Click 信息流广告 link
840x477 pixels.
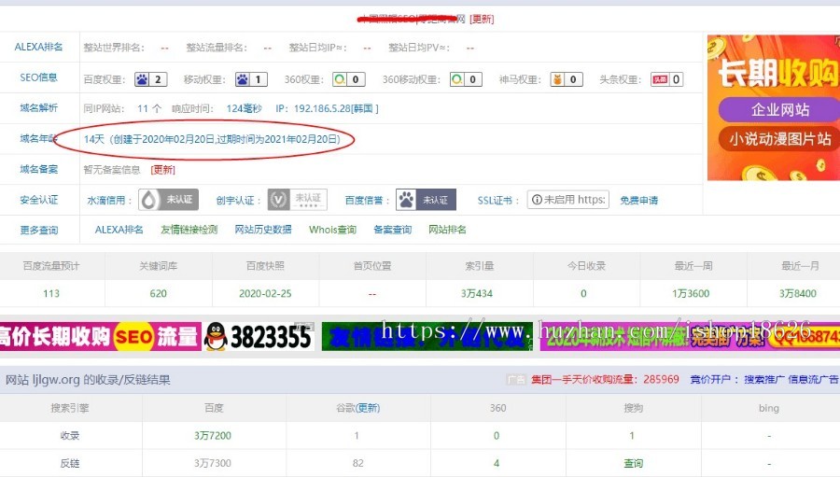813,380
